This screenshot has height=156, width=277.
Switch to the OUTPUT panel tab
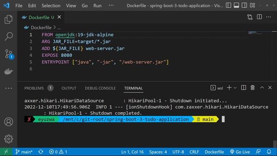[69, 88]
